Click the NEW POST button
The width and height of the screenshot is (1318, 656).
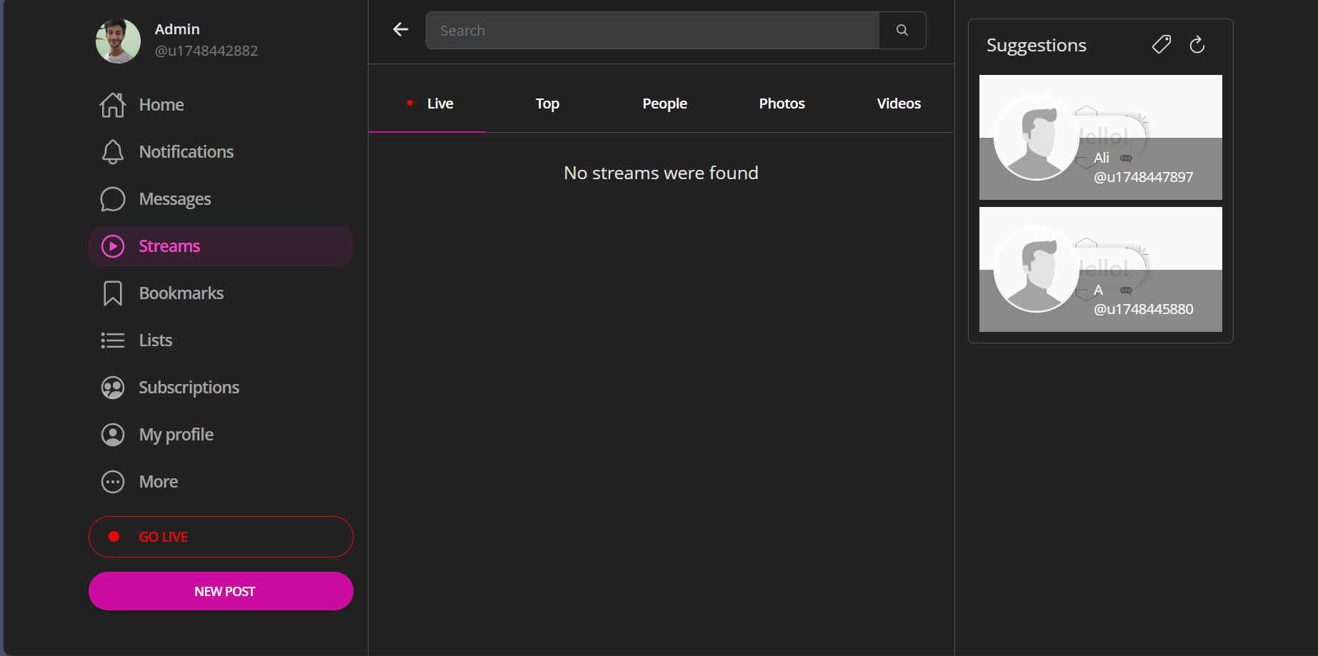(221, 591)
